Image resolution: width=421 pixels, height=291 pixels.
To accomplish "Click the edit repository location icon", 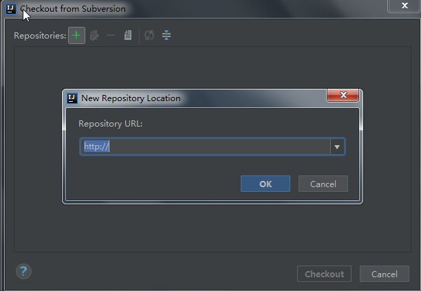I will (94, 36).
